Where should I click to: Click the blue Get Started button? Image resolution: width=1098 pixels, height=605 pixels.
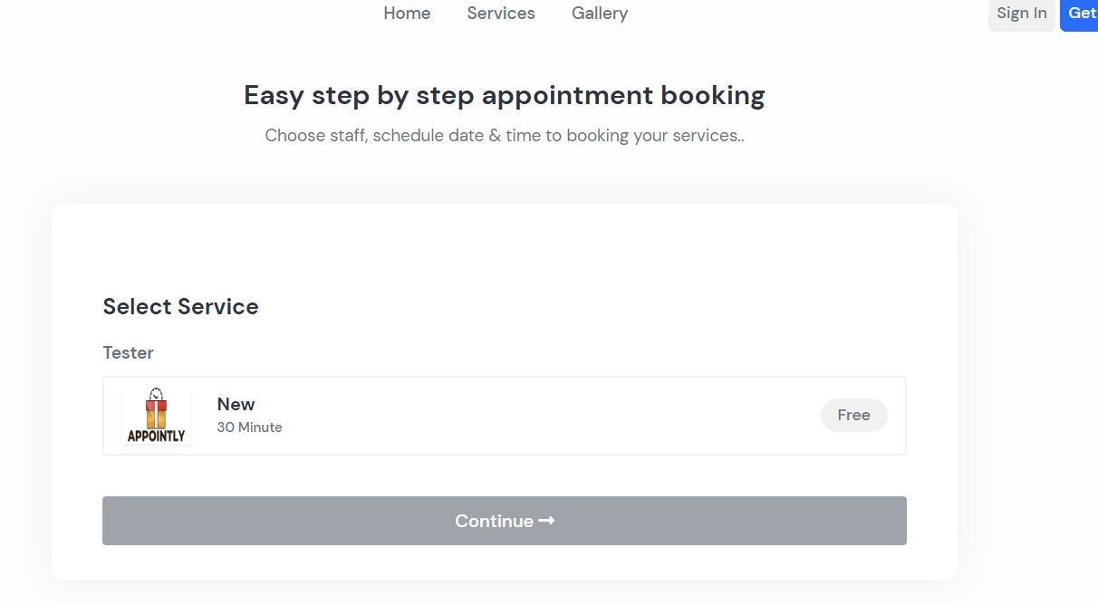point(1082,14)
